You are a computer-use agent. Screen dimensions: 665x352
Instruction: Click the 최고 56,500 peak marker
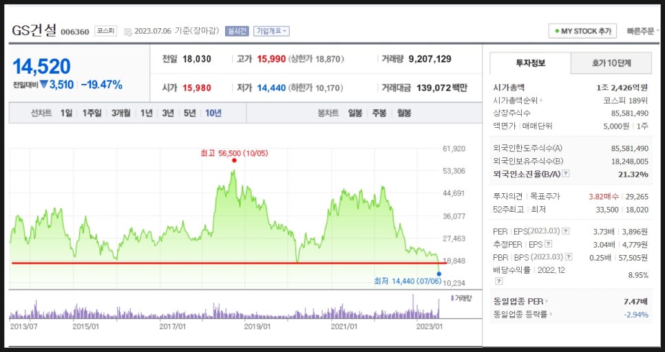(234, 160)
